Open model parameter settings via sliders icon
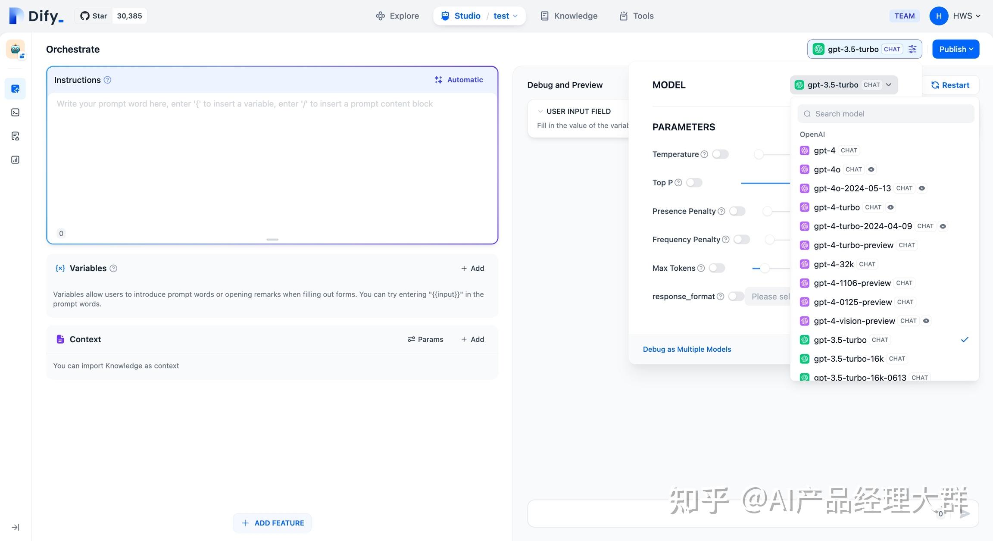The height and width of the screenshot is (541, 993). (x=912, y=49)
